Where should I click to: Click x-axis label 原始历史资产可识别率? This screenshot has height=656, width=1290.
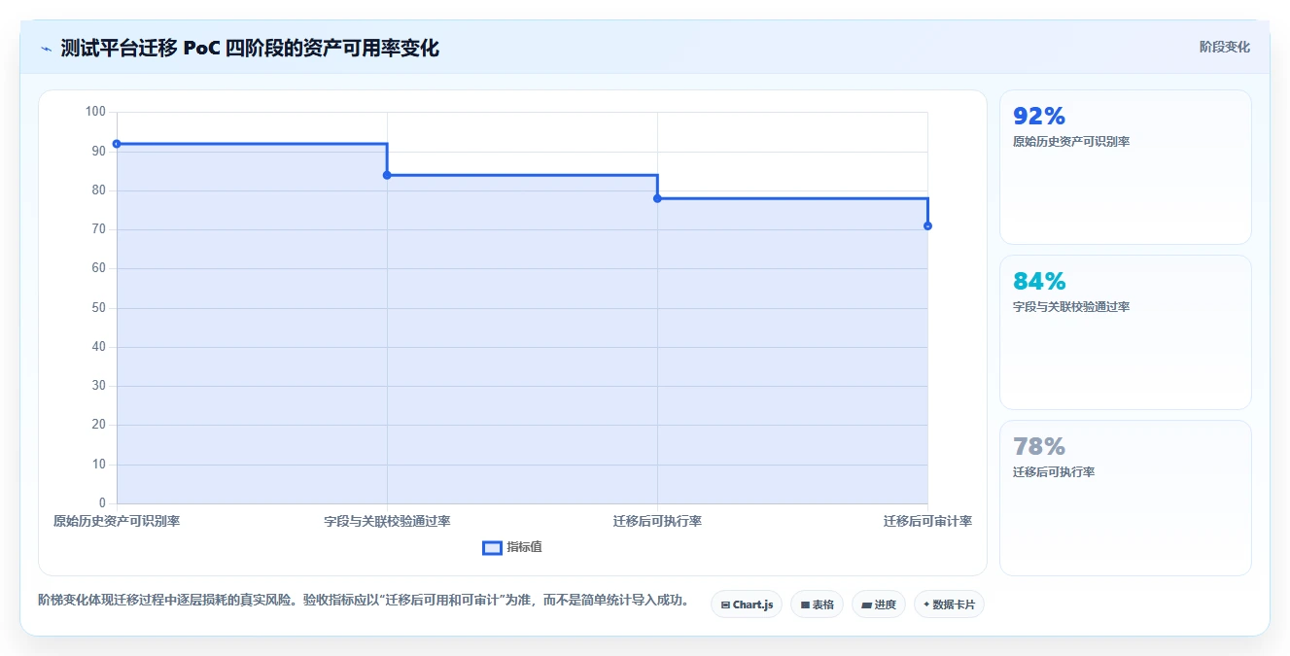pyautogui.click(x=117, y=521)
